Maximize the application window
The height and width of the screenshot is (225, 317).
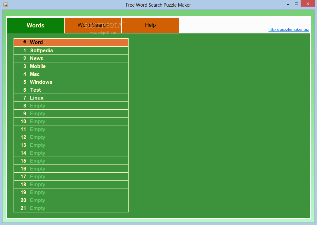[296, 4]
